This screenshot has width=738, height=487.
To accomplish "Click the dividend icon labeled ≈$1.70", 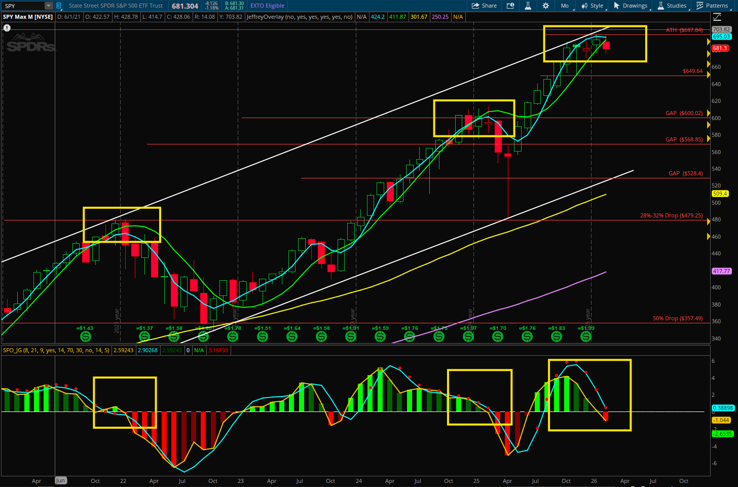I will (x=498, y=336).
